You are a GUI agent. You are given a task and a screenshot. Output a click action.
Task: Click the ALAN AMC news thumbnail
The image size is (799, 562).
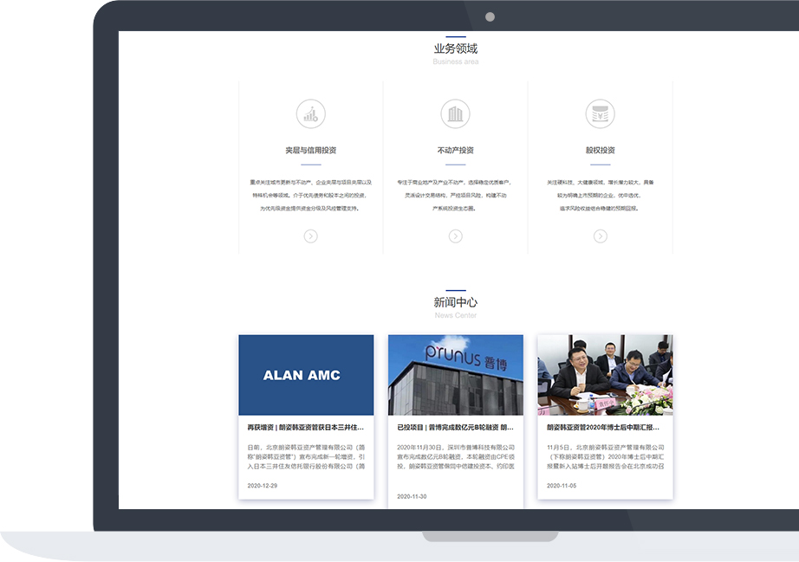point(308,374)
